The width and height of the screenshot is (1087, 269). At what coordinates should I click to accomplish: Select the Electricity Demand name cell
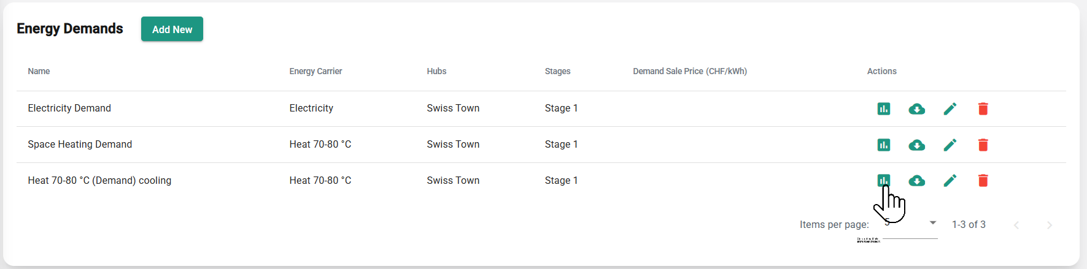(x=69, y=108)
